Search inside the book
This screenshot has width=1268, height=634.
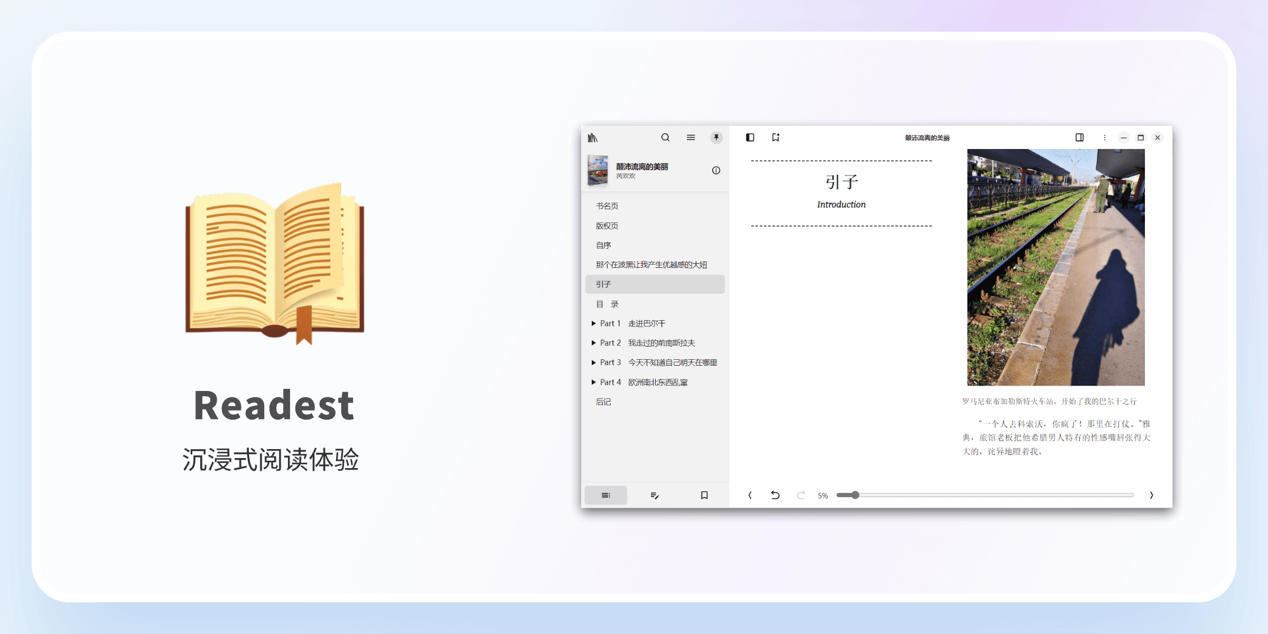coord(665,137)
